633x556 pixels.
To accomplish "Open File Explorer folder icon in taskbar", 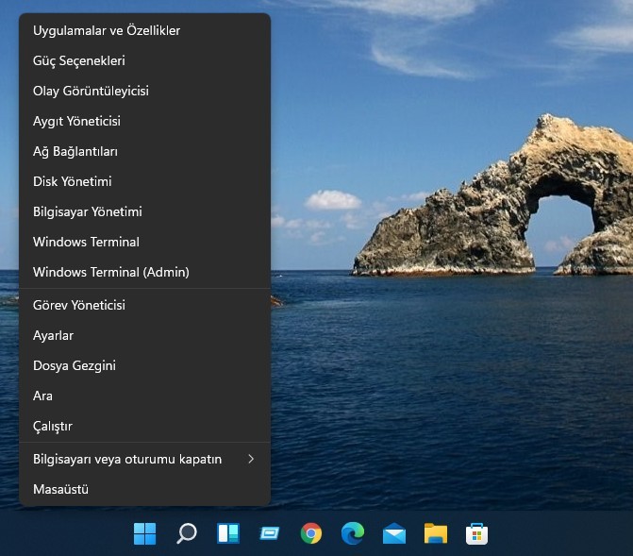I will click(435, 534).
